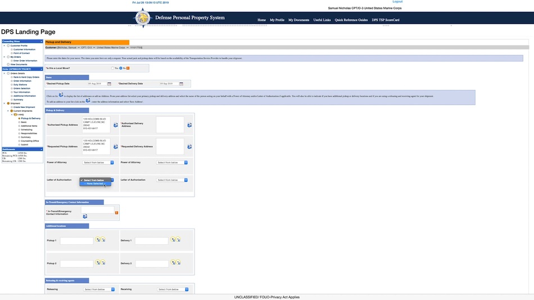Select Scheduling in the shipment tree
This screenshot has height=300, width=534.
pyautogui.click(x=27, y=129)
